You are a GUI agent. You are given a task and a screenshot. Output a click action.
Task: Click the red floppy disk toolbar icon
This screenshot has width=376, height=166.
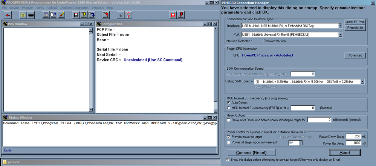click(173, 15)
